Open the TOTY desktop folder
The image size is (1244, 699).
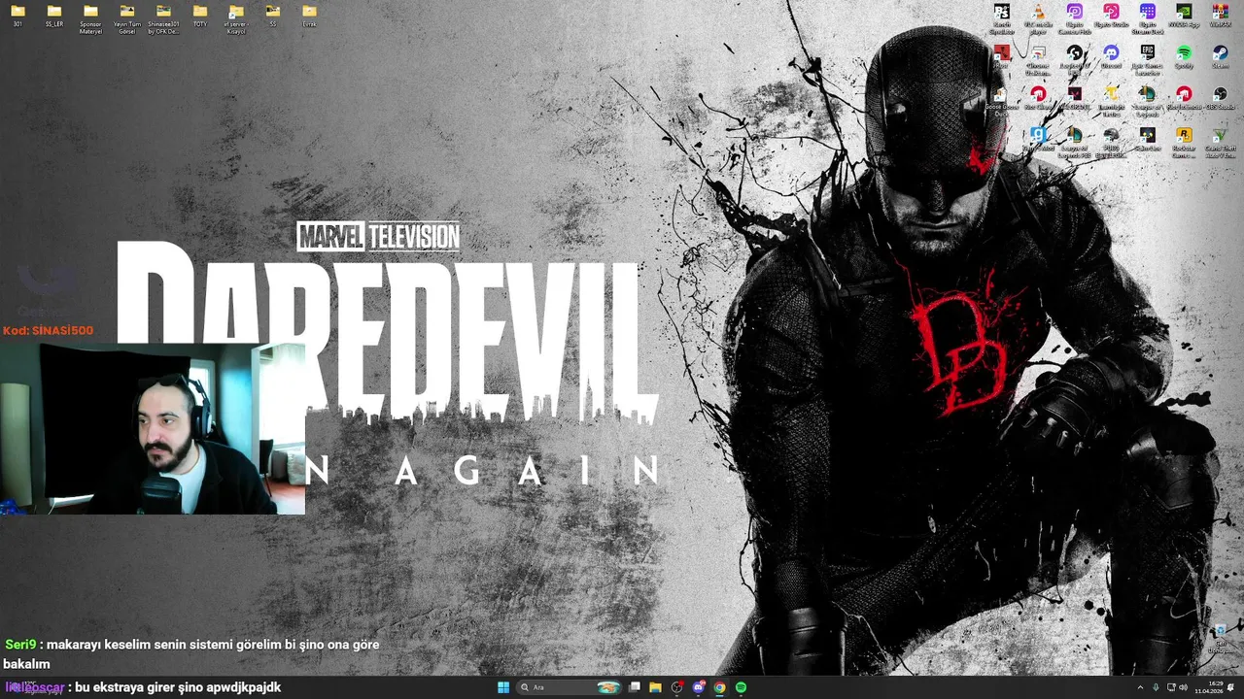point(200,16)
